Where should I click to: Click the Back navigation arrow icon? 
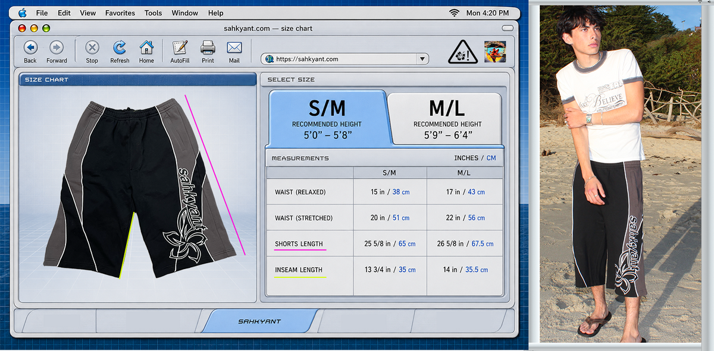pyautogui.click(x=30, y=48)
